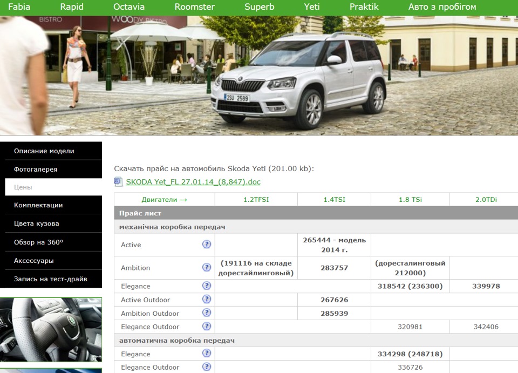The width and height of the screenshot is (518, 373).
Task: Open help icon for Active Outdoor
Action: 207,300
